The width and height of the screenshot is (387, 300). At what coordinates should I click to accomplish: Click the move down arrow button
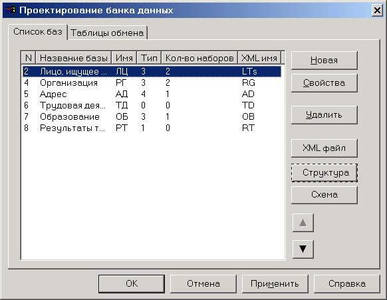coord(303,249)
